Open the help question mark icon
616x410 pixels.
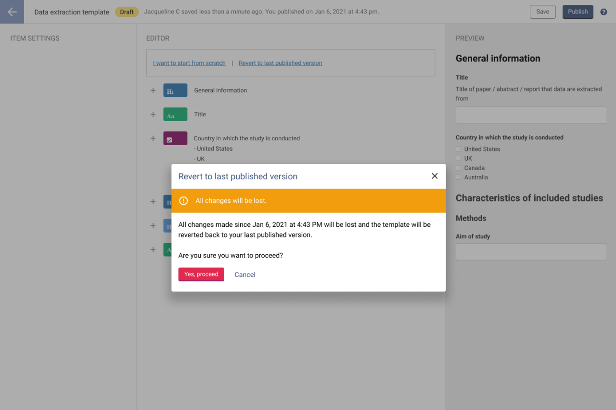[x=603, y=12]
